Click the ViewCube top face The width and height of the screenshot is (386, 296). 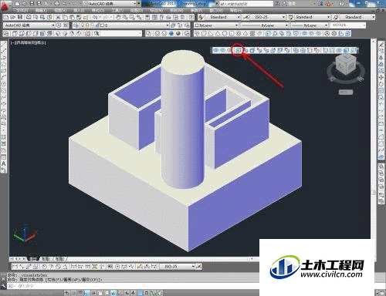point(346,58)
